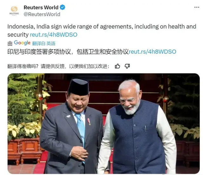Open the Reuters World profile avatar
This screenshot has height=175, width=203.
14,11
